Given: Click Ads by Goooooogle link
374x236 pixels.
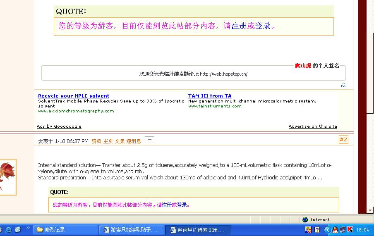Looking at the screenshot, I should coord(59,126).
